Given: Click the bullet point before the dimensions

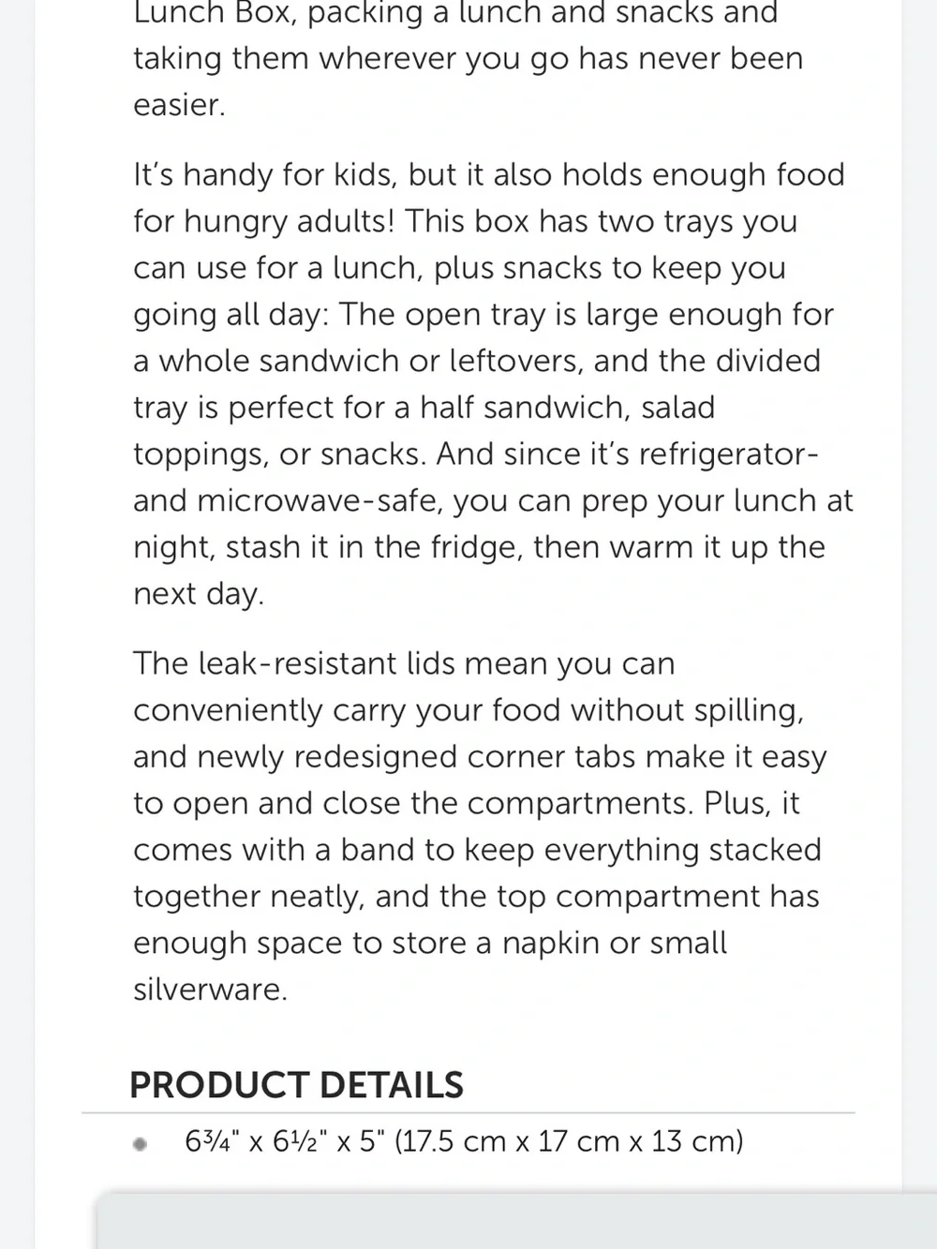Looking at the screenshot, I should point(141,1143).
